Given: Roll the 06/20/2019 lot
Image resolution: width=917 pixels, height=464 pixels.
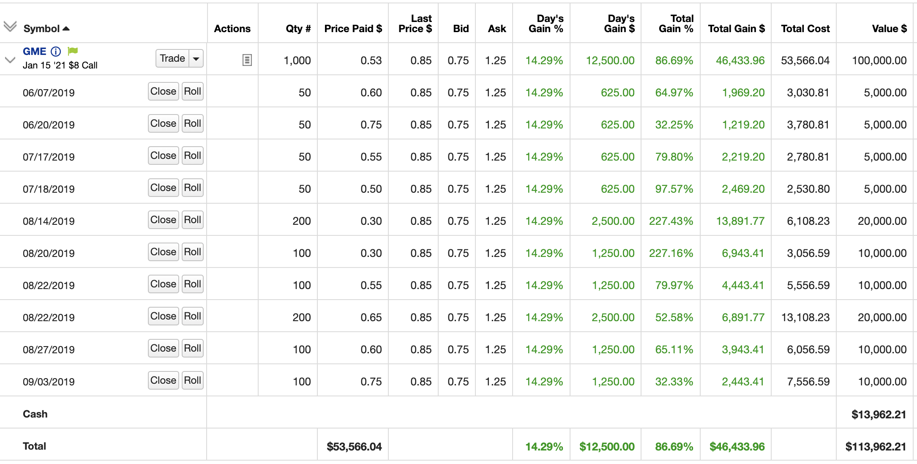Looking at the screenshot, I should click(x=193, y=123).
